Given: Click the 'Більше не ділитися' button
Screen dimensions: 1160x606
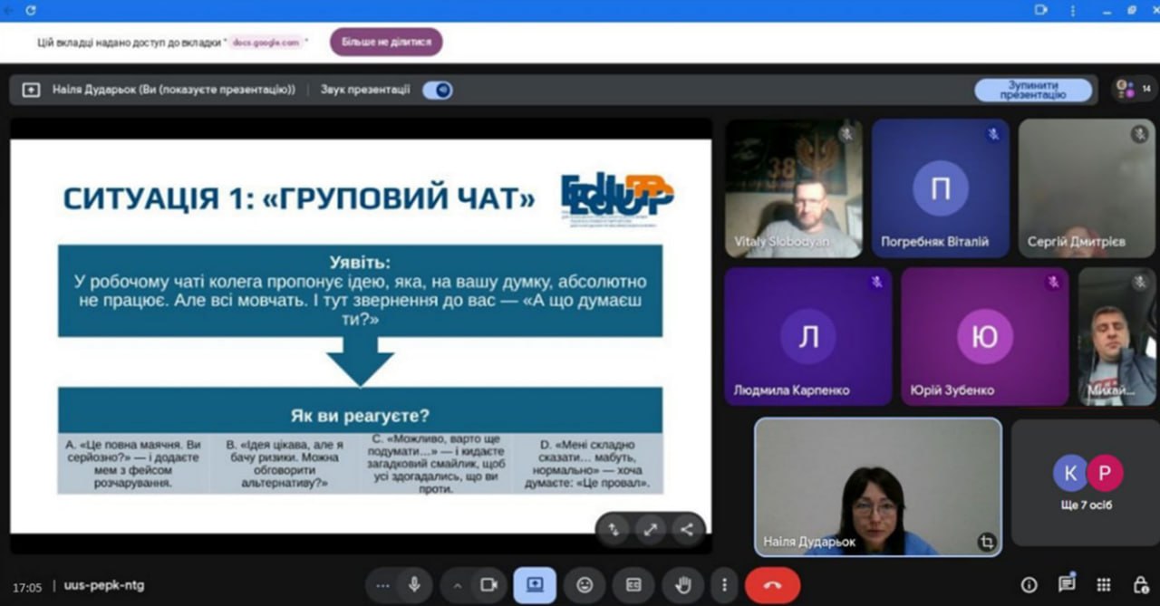Looking at the screenshot, I should point(386,43).
